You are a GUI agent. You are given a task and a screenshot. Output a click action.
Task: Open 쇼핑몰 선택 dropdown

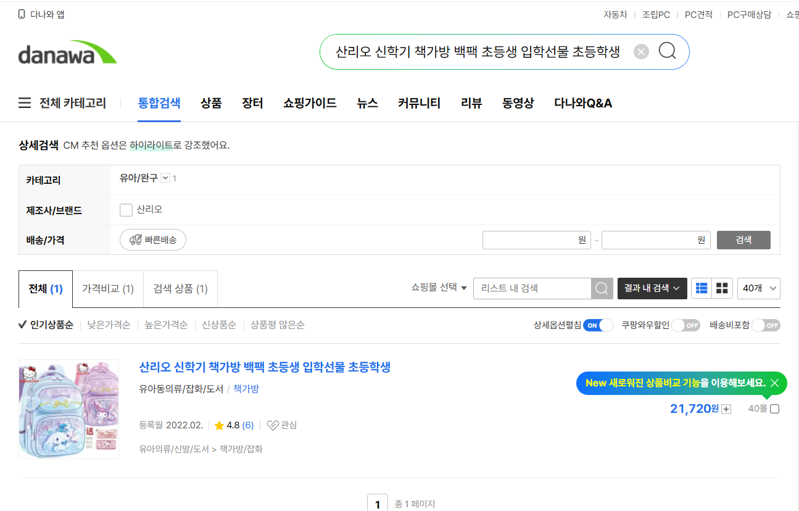439,288
